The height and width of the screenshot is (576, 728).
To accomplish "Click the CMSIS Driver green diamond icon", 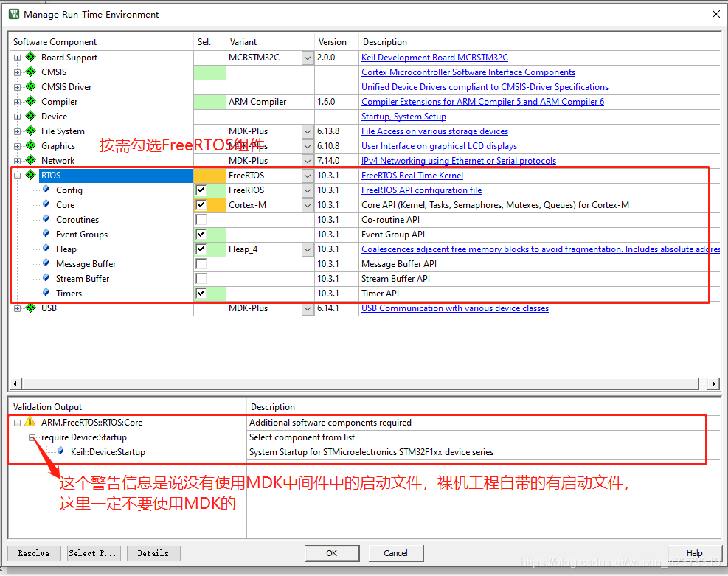I will [x=31, y=87].
